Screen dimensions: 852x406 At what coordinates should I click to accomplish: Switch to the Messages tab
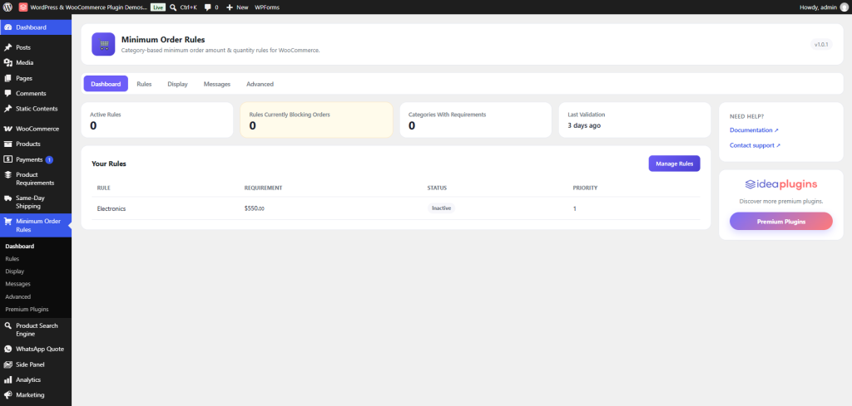click(217, 84)
